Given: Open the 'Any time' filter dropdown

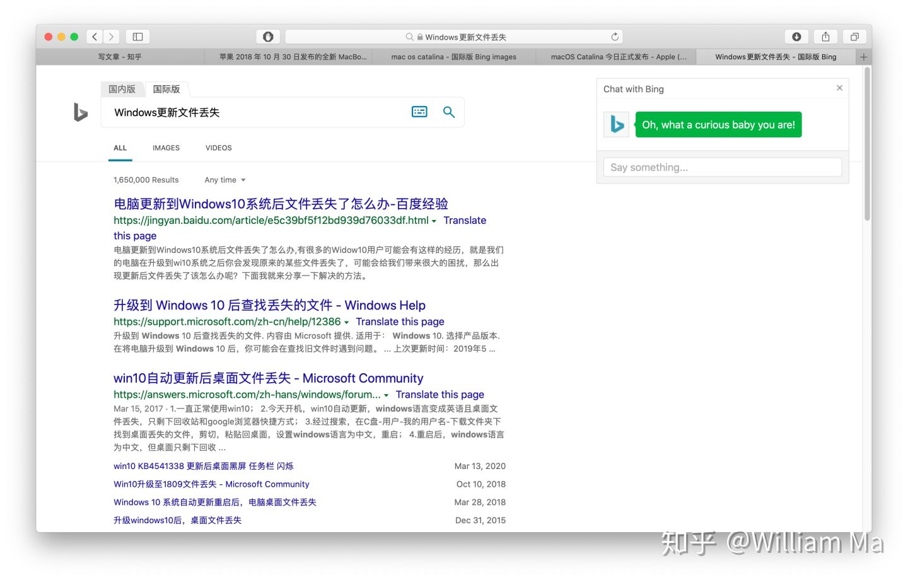Looking at the screenshot, I should click(224, 180).
